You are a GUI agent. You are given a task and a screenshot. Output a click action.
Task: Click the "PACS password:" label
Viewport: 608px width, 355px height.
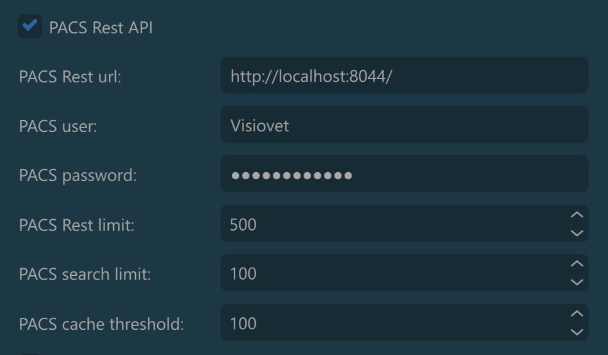pyautogui.click(x=77, y=175)
